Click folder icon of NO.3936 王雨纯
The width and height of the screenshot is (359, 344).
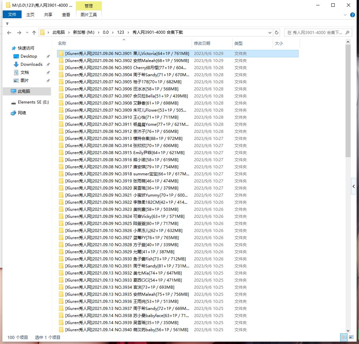[x=61, y=302]
